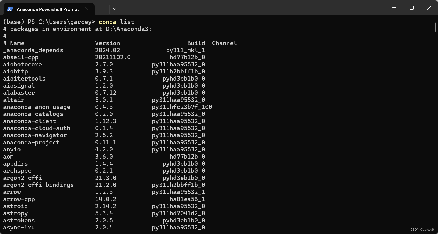Click the 'Build' column header
This screenshot has height=234, width=438.
(196, 43)
